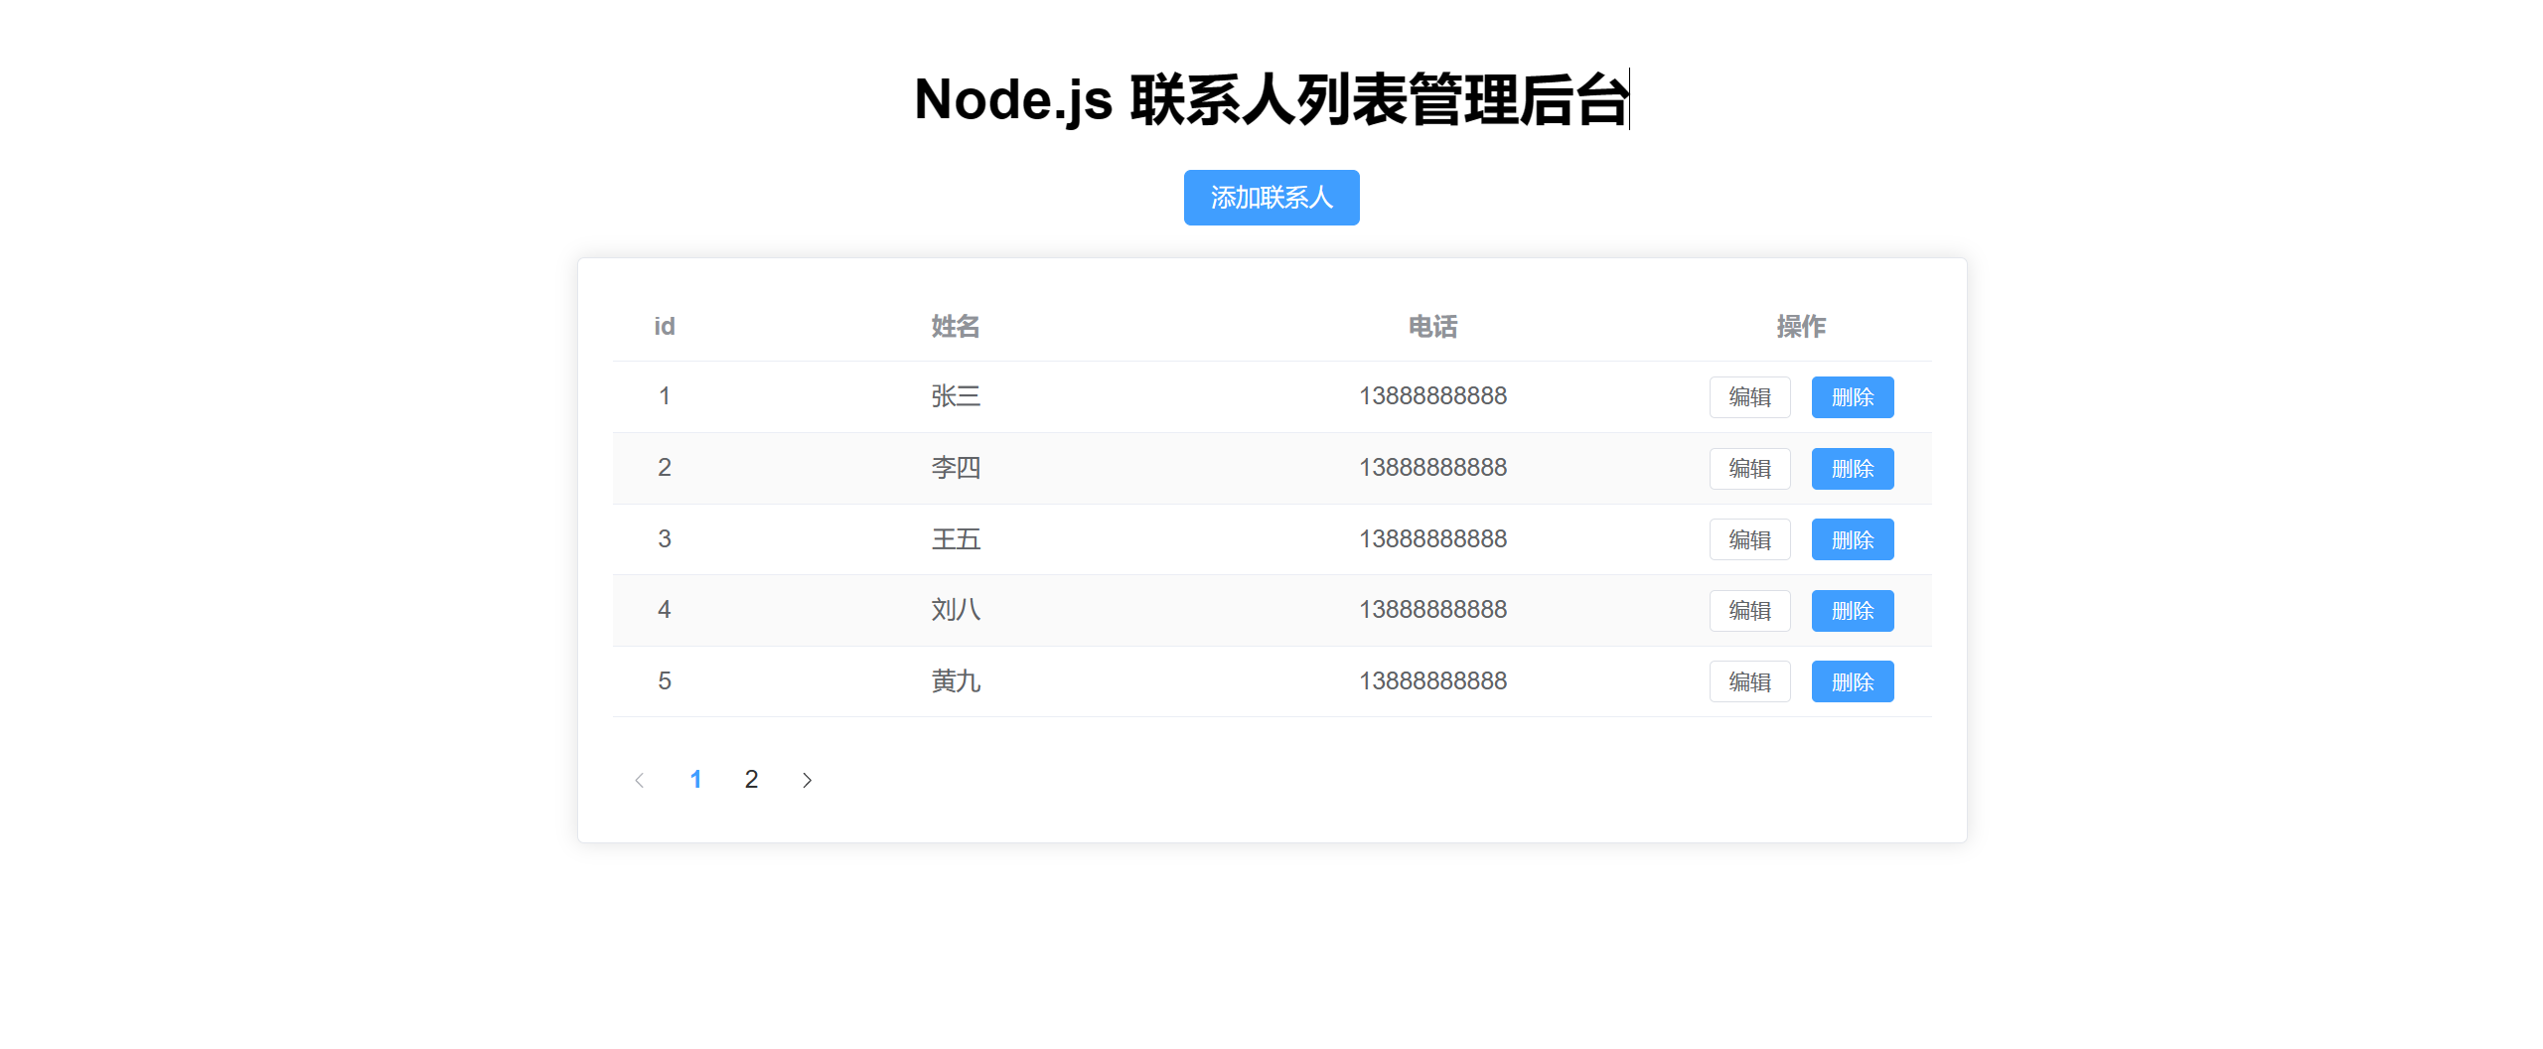Click phone number in 李四 row

point(1432,468)
